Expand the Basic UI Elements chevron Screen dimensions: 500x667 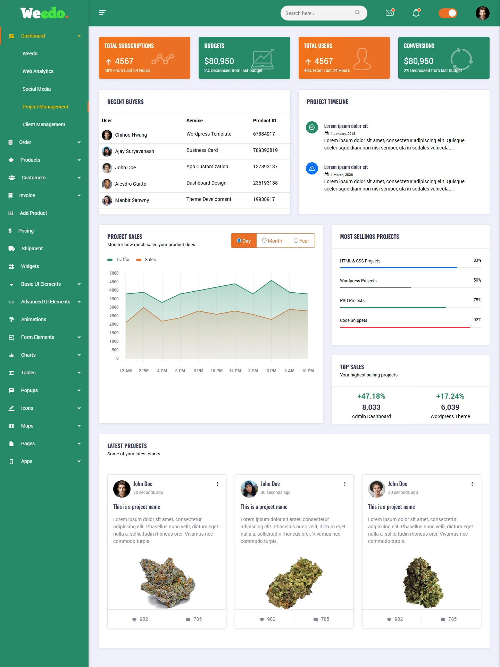coord(79,284)
